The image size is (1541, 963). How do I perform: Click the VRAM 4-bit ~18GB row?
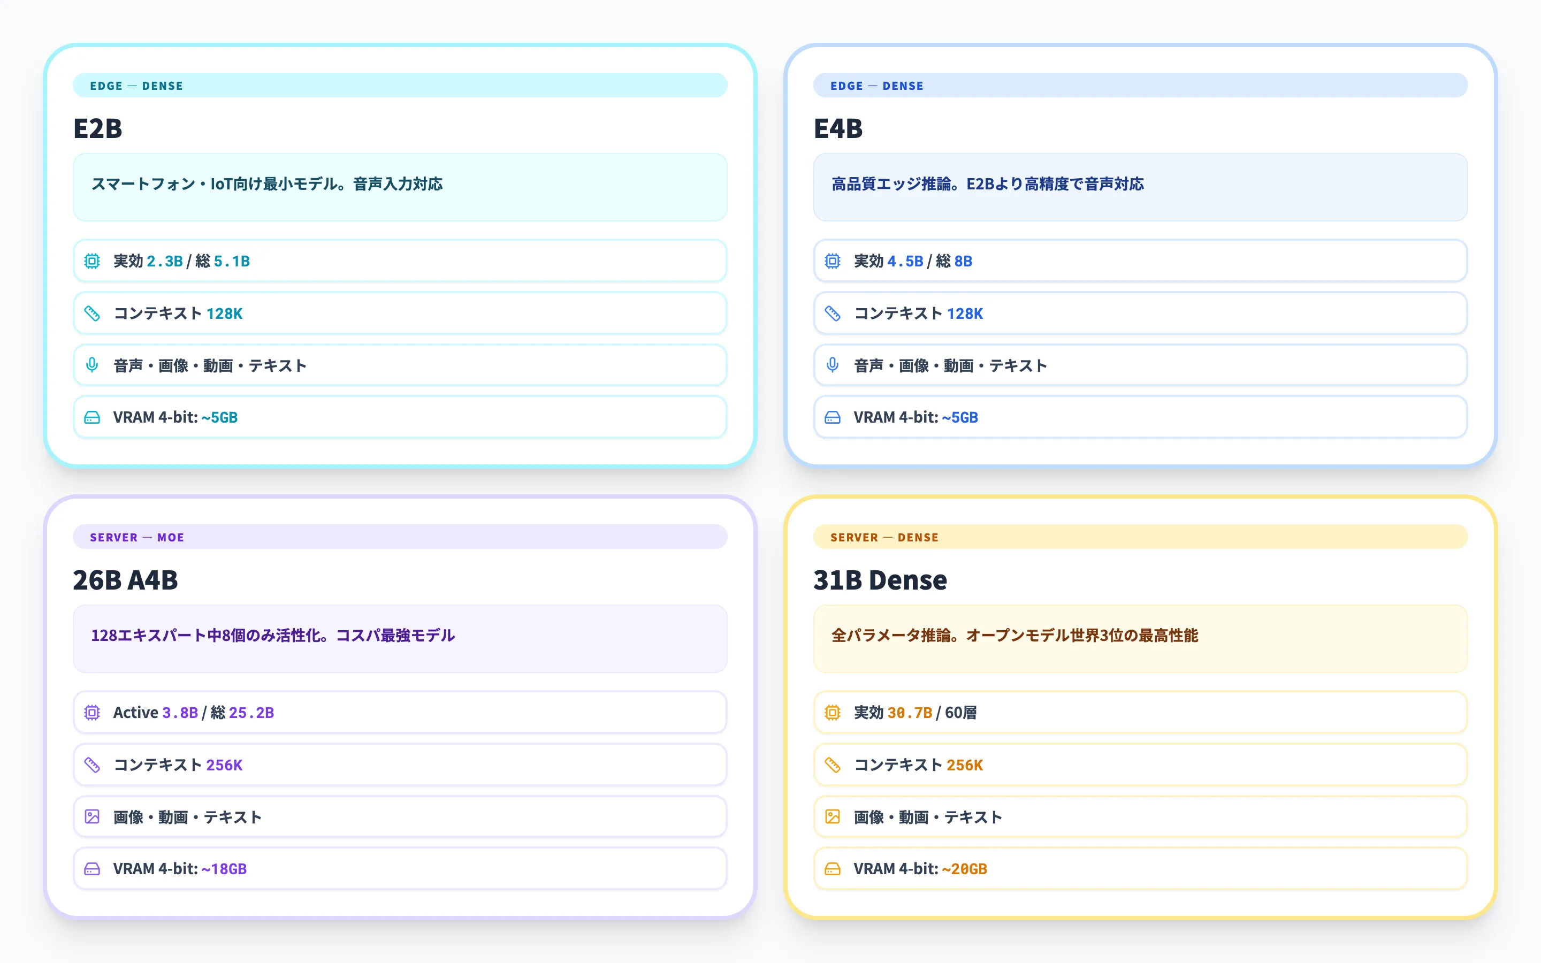click(x=400, y=869)
